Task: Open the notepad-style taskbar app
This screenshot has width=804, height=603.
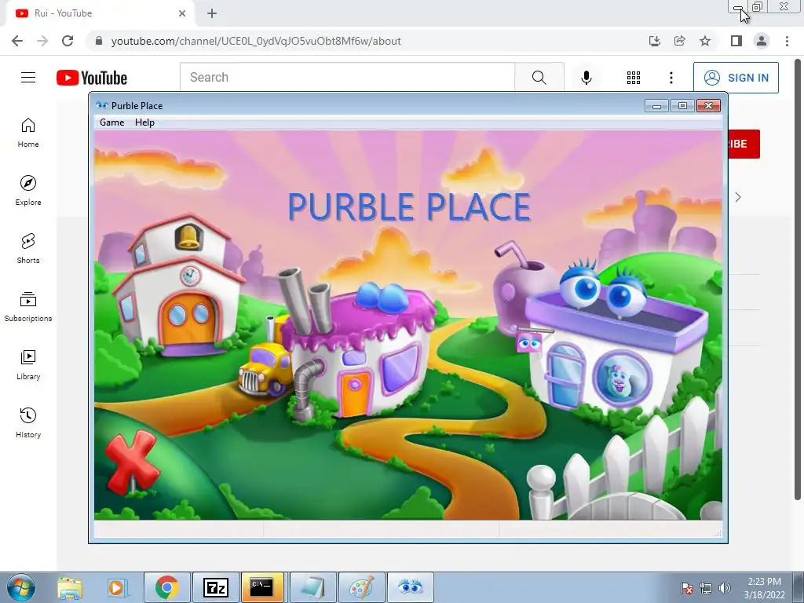Action: [312, 587]
